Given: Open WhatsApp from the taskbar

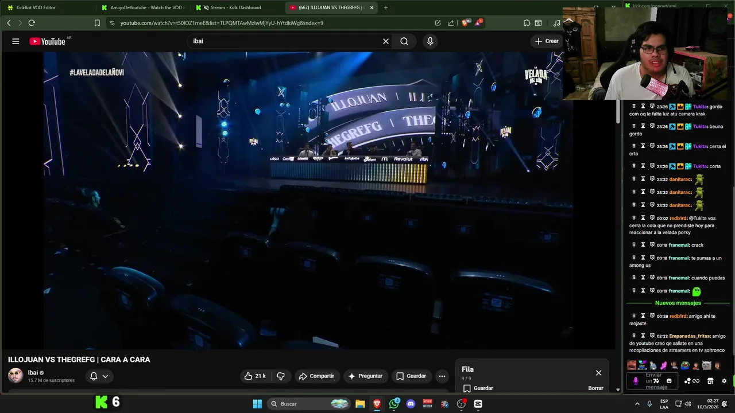Looking at the screenshot, I should pos(394,404).
